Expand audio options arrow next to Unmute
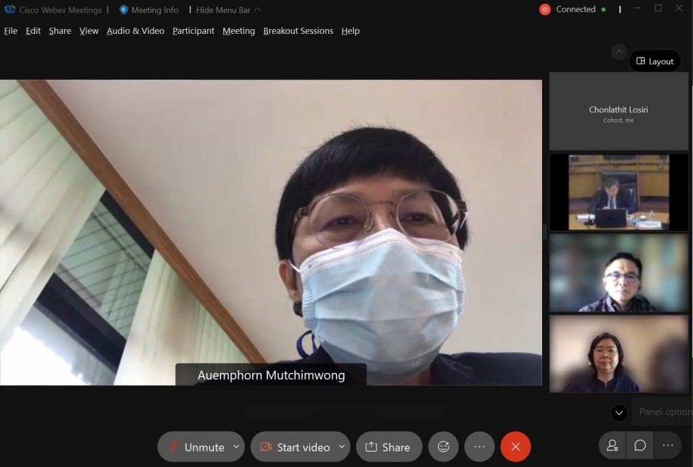Screen dimensions: 693x467 (x=236, y=447)
